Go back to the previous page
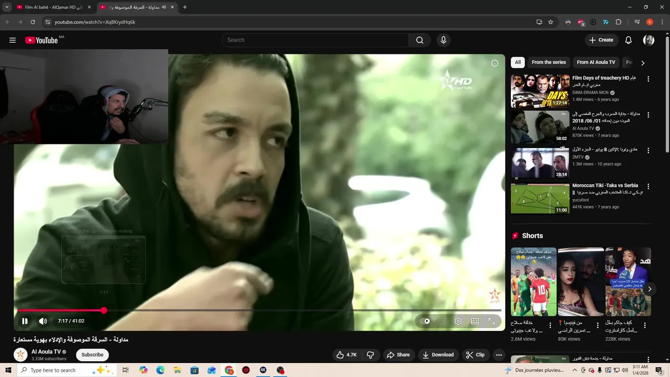This screenshot has width=670, height=377. click(x=7, y=22)
